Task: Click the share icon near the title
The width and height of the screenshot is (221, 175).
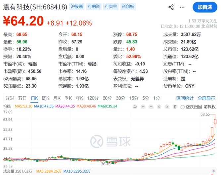Action: (x=171, y=7)
